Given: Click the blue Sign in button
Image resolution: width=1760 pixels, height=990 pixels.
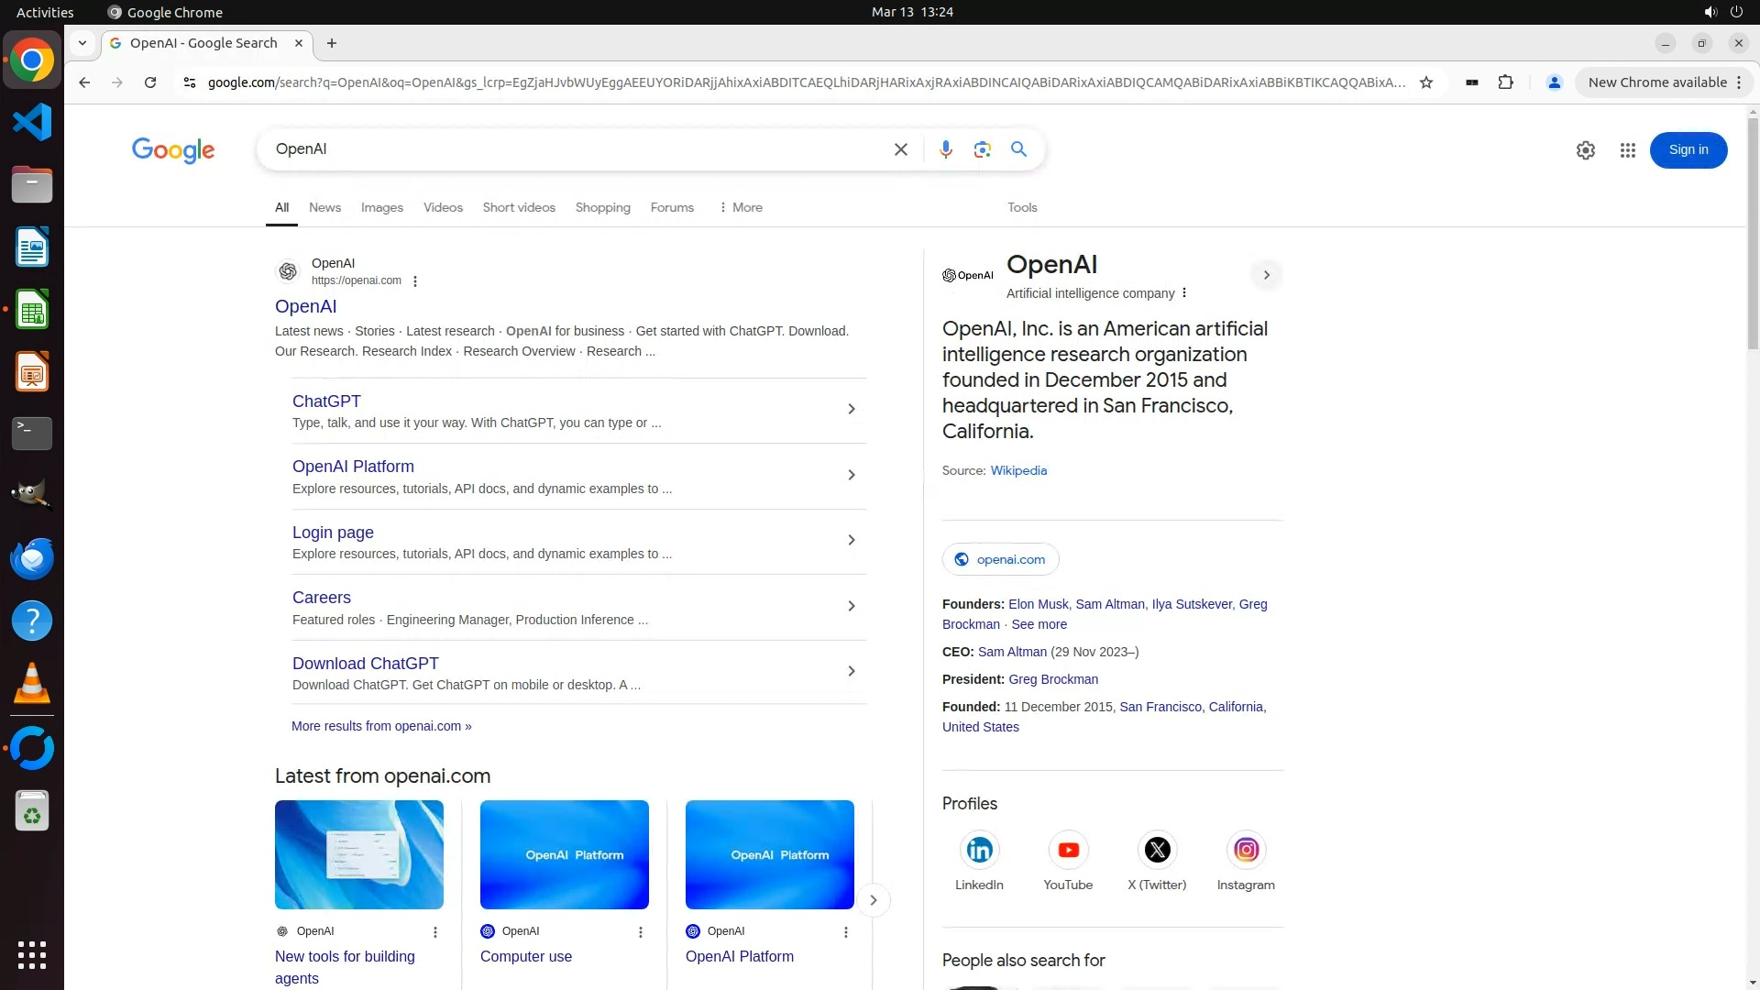Looking at the screenshot, I should [1688, 150].
